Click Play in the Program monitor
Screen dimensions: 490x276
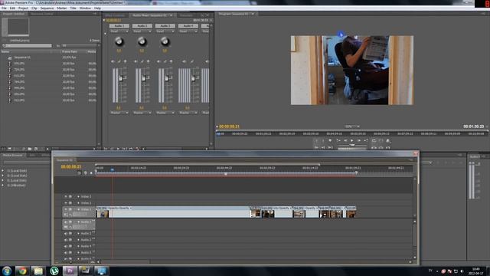pyautogui.click(x=352, y=141)
